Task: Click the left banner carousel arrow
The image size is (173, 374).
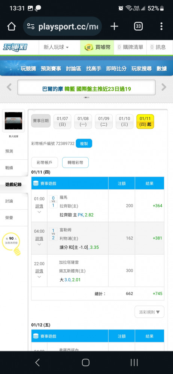Action: [x=9, y=87]
